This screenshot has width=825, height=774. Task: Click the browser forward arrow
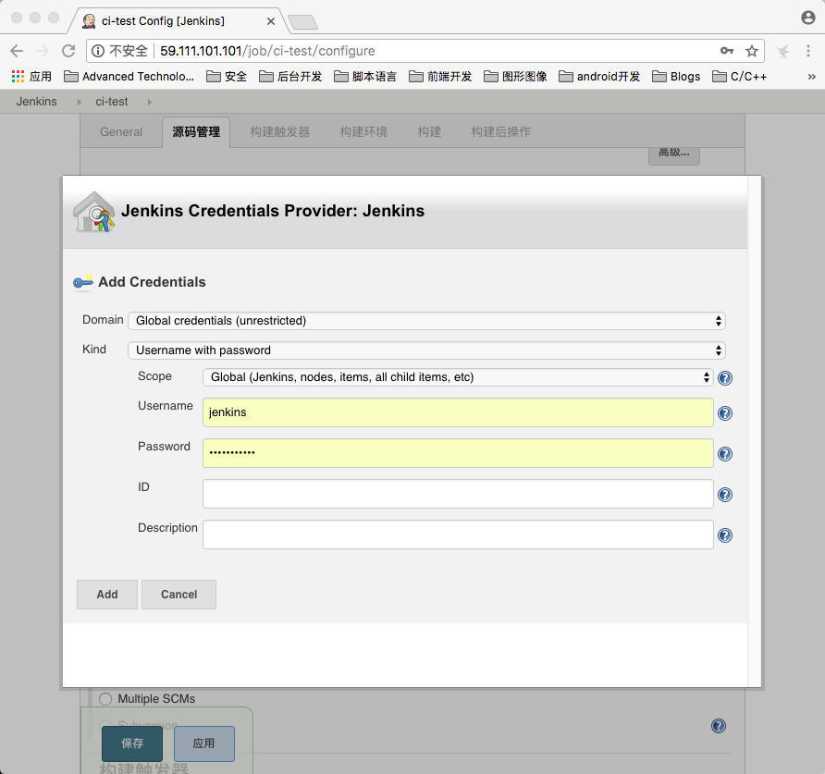pyautogui.click(x=43, y=51)
